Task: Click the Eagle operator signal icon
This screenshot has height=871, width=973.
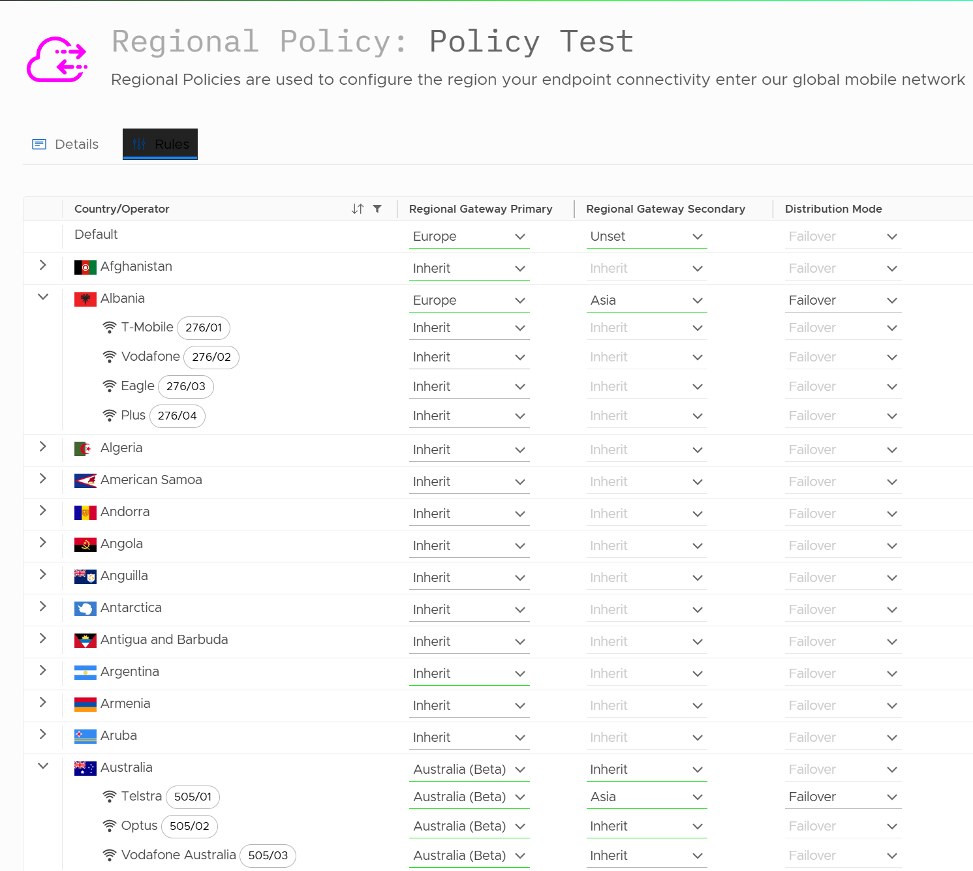Action: tap(110, 386)
